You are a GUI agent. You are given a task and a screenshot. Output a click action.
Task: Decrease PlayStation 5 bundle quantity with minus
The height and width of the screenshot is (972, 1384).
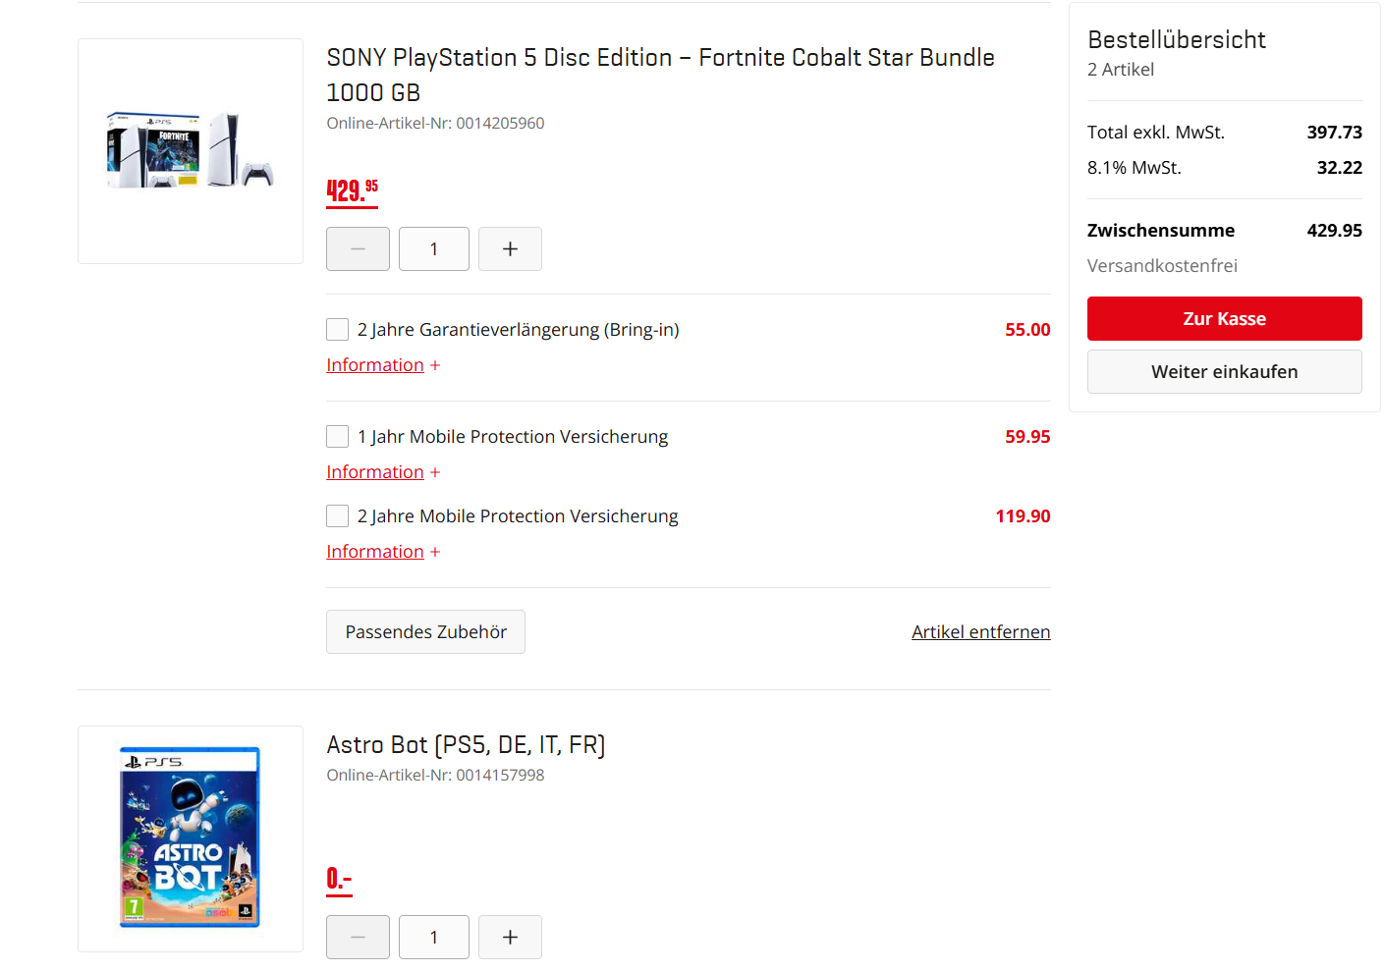tap(358, 249)
